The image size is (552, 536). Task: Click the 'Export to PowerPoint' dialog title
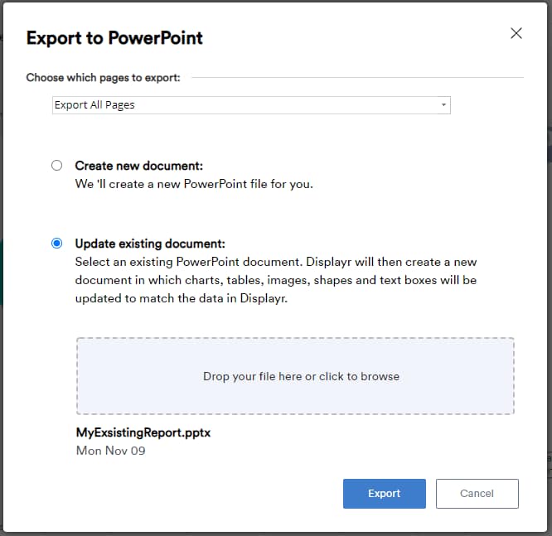tap(114, 38)
